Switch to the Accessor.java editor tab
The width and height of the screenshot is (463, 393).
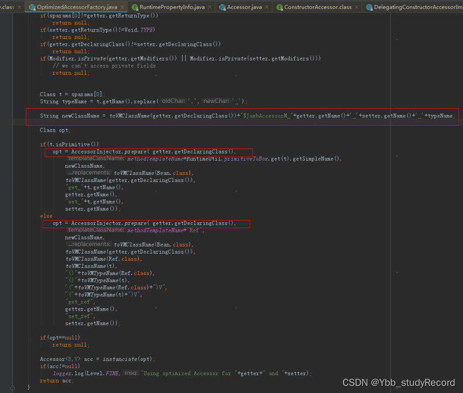pyautogui.click(x=244, y=7)
